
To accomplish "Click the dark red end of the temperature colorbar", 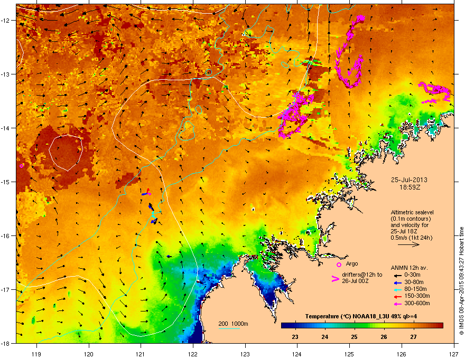I will [x=440, y=326].
